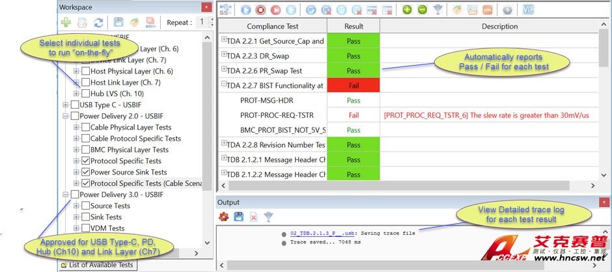Switch to the List of Available Tests tab

[x=97, y=264]
